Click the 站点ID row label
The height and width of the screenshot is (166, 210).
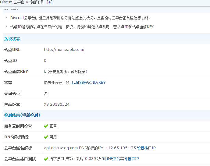click(11, 61)
